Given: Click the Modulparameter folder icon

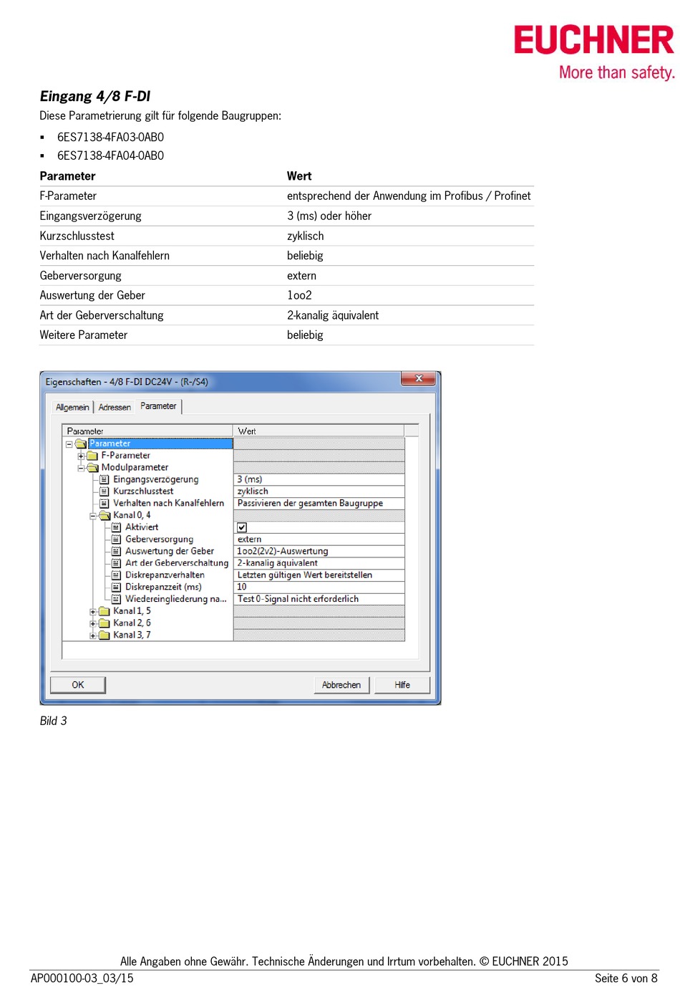Looking at the screenshot, I should click(x=92, y=468).
